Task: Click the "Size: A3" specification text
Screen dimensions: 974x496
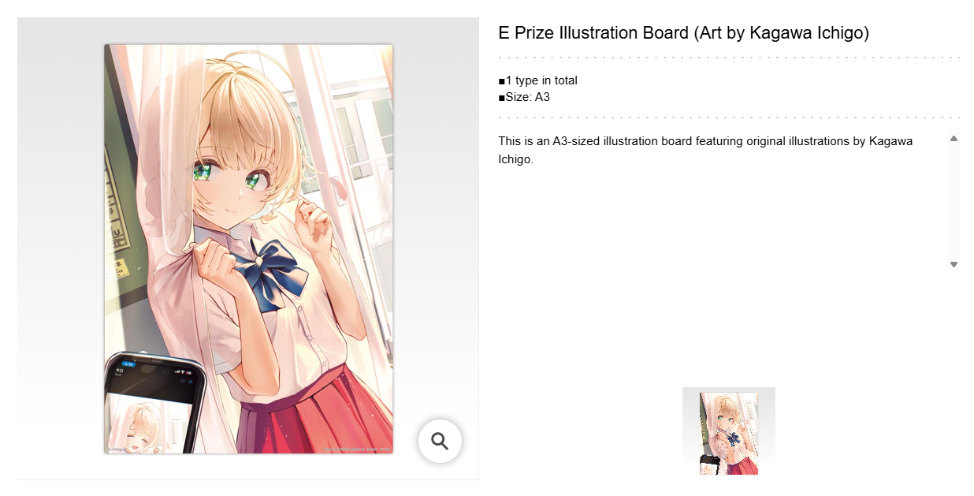Action: 524,97
